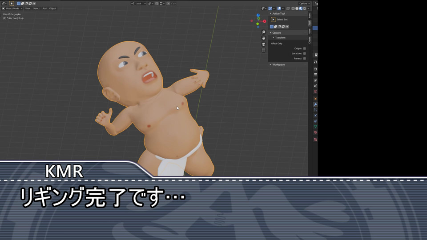Choose Intersect selection mode in top header
427x240 pixels.
click(34, 4)
